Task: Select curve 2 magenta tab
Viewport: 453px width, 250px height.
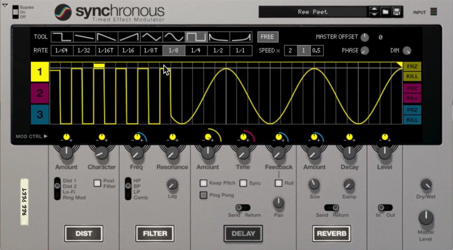Action: [40, 93]
